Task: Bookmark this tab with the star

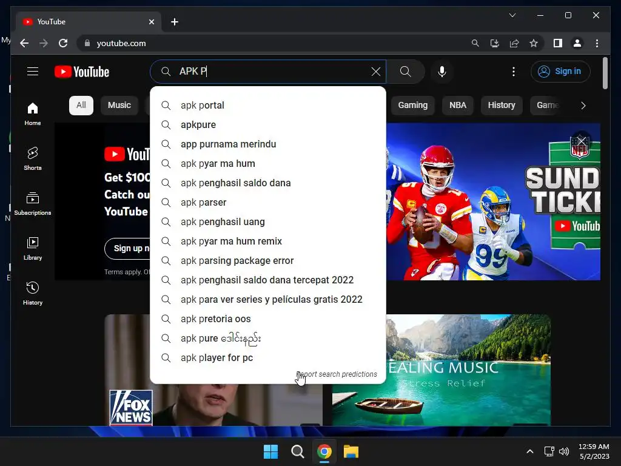Action: 534,43
